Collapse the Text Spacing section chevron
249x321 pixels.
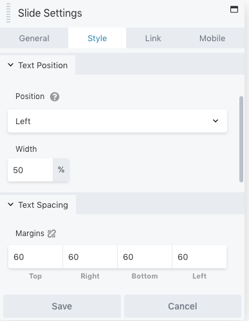pyautogui.click(x=10, y=205)
